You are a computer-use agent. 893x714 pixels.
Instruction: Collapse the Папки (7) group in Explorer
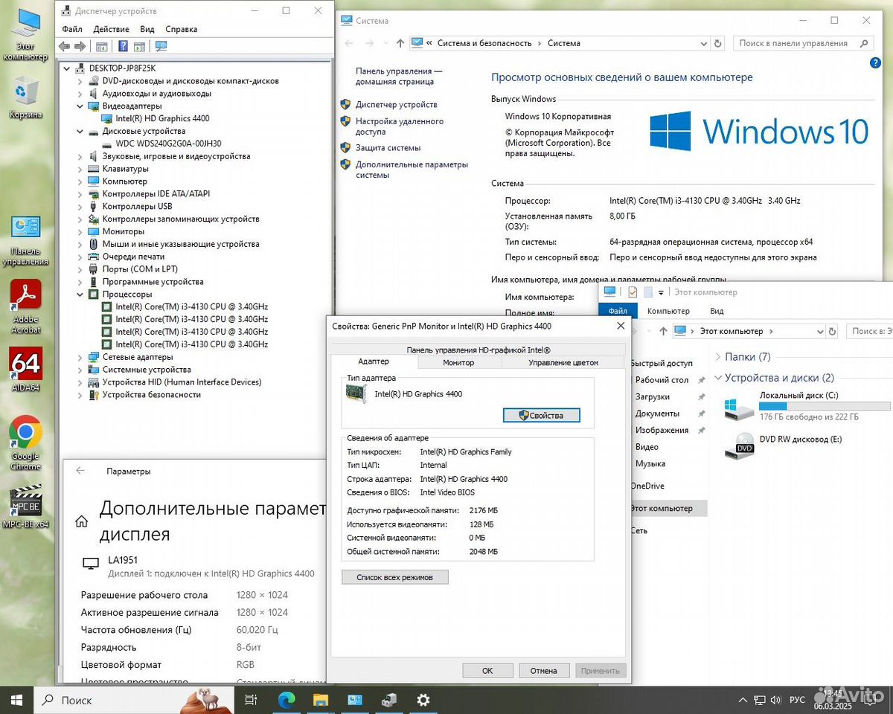tap(718, 357)
